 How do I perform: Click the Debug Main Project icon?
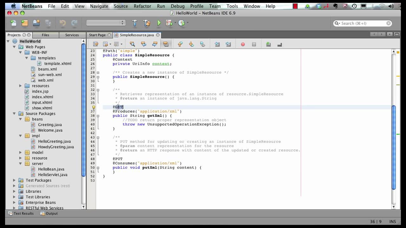pos(168,23)
